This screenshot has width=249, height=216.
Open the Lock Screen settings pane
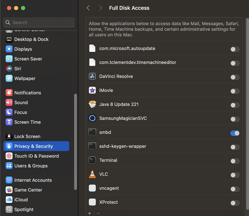click(x=27, y=136)
